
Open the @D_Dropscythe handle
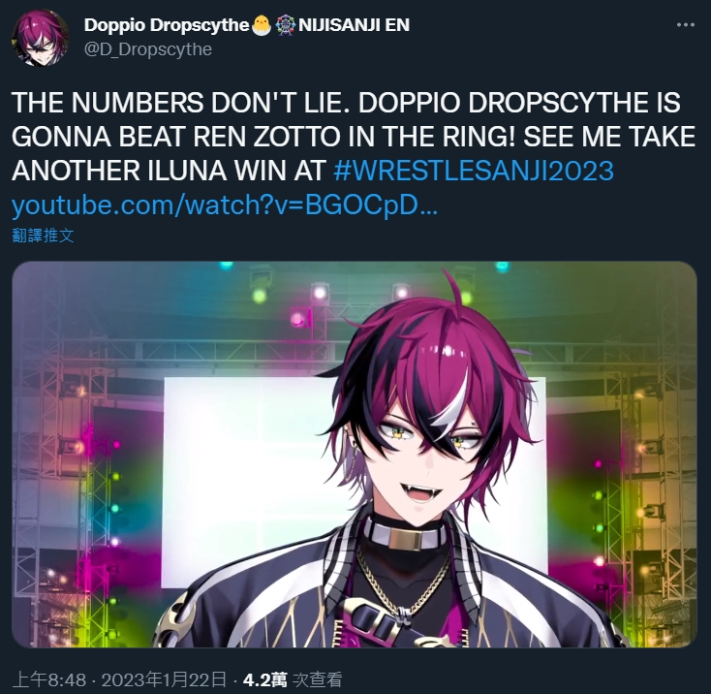(148, 49)
